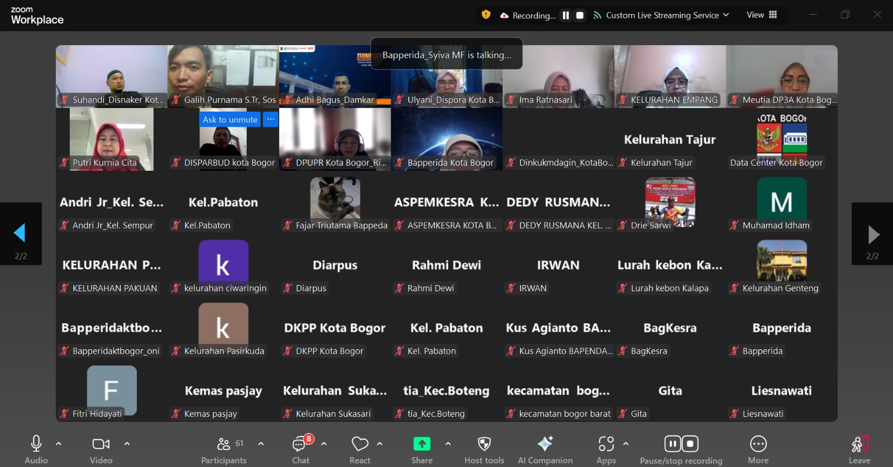Screen dimensions: 893x467
Task: Expand the audio options arrow
Action: (59, 444)
